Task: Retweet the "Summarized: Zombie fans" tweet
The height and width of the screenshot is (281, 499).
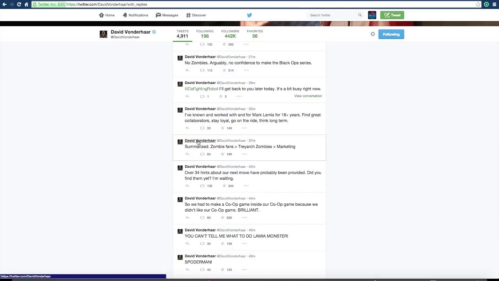Action: (202, 154)
